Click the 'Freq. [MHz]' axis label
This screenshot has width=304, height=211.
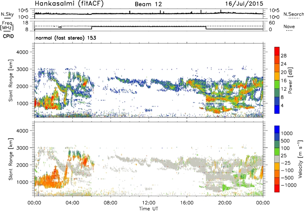click(x=7, y=26)
